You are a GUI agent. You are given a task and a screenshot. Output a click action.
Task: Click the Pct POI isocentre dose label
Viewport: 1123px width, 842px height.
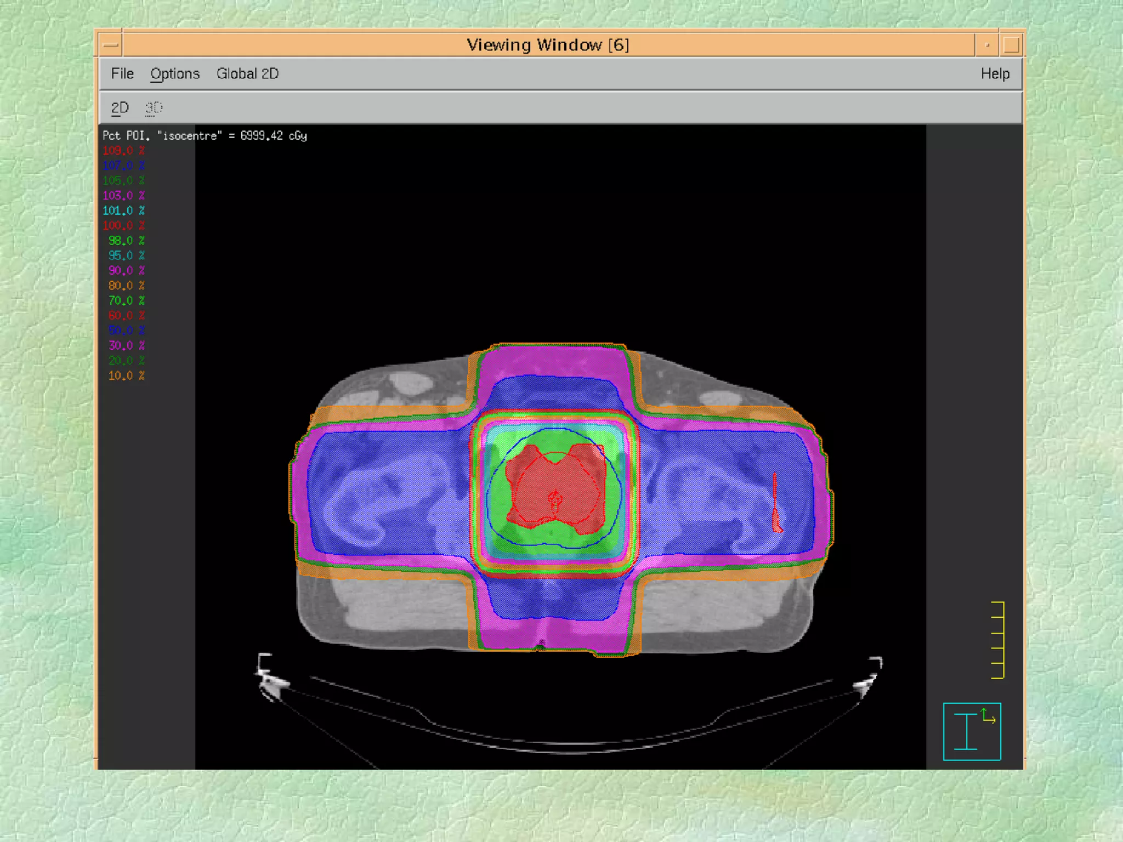[x=205, y=135]
